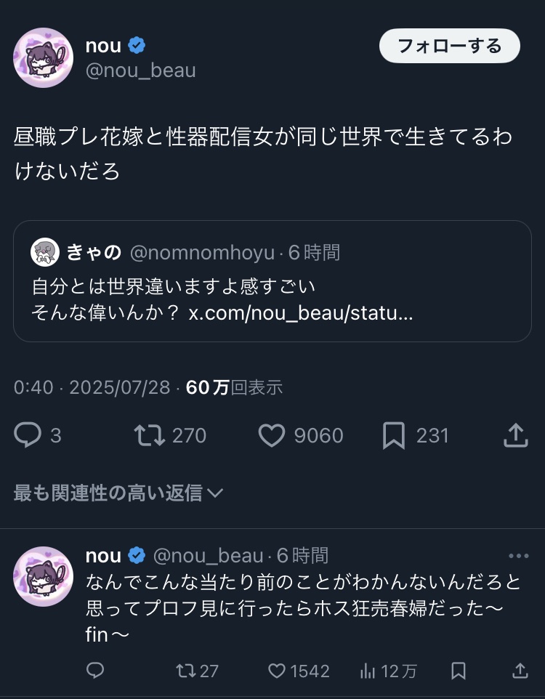Viewport: 545px width, 699px height.
Task: Bookmark the follow-up reply post
Action: 459,671
